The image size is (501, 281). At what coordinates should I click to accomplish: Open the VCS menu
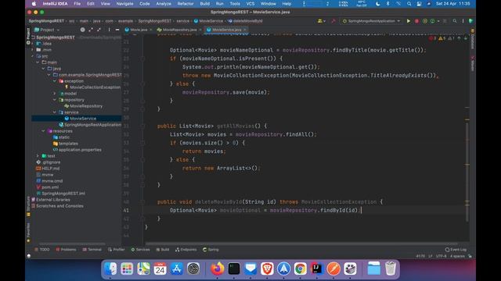(x=250, y=4)
